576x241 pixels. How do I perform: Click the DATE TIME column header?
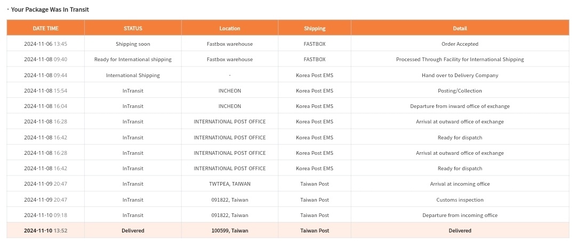[45, 28]
